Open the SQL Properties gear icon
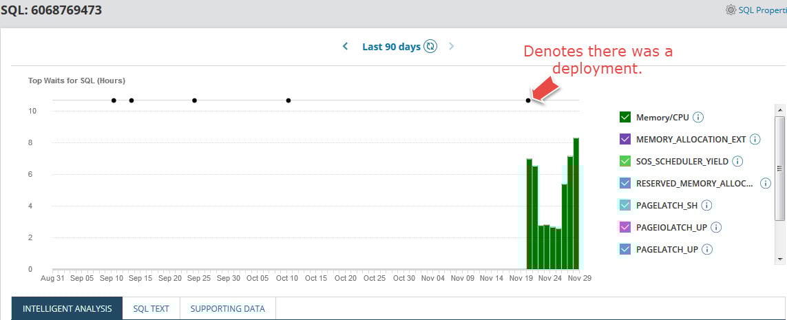 pyautogui.click(x=731, y=10)
